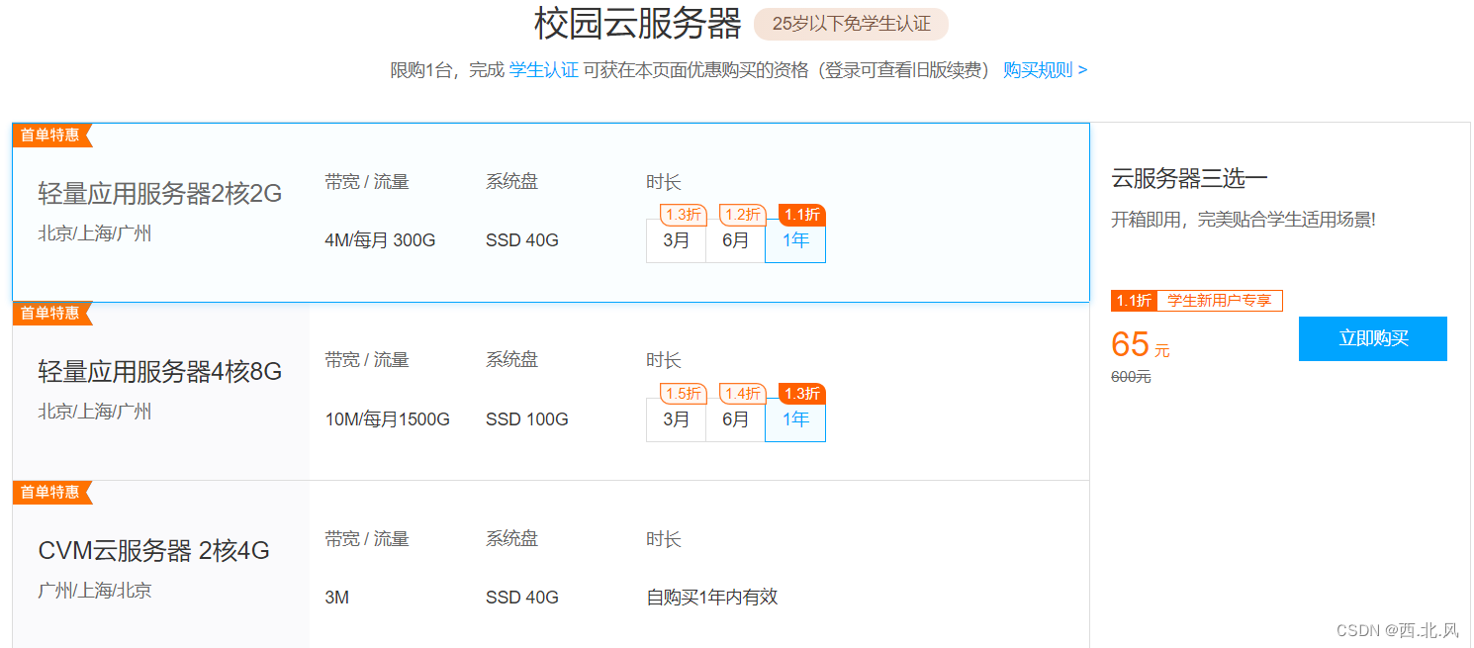The height and width of the screenshot is (648, 1474).
Task: Click the 云服务器三选一 heading
Action: [1189, 179]
